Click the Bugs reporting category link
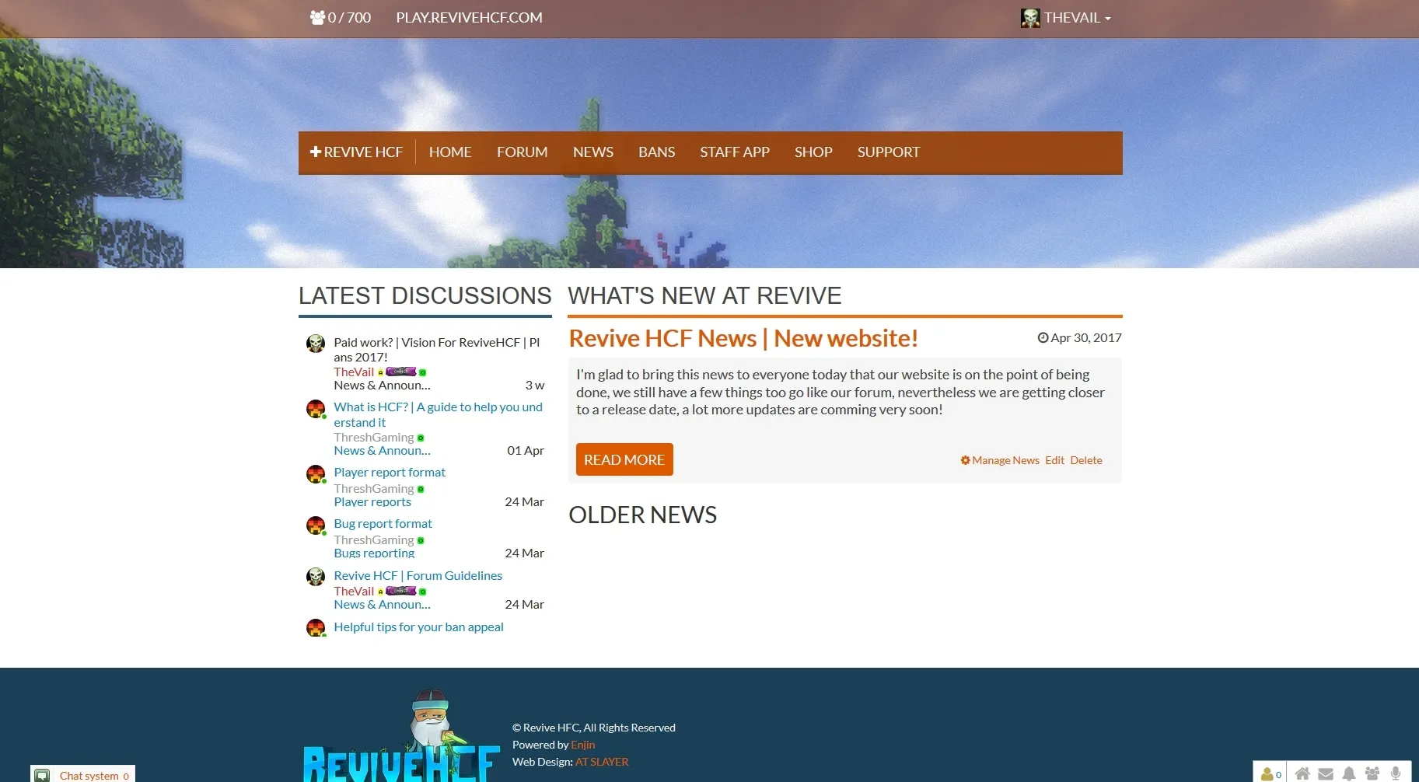 (x=374, y=553)
